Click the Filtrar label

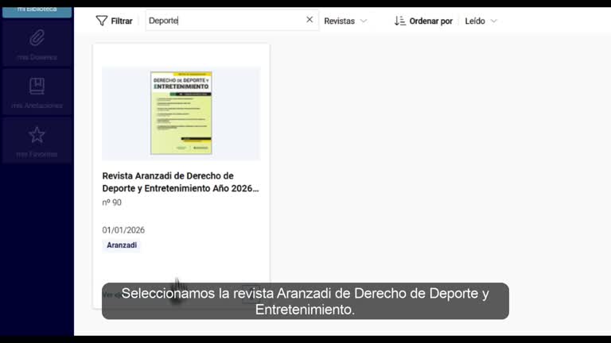122,21
